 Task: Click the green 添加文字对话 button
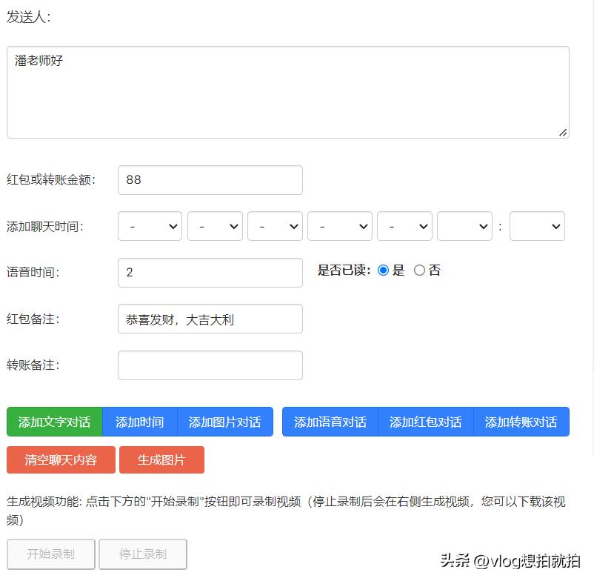(53, 421)
